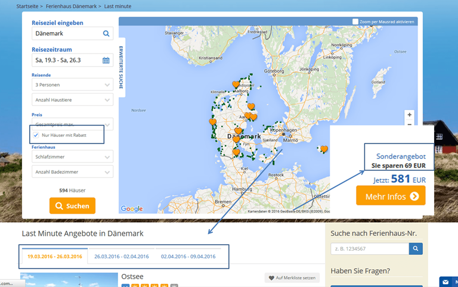Toggle 'Nur Häuser mit Rabatt' checkbox
This screenshot has width=458, height=287.
point(36,136)
